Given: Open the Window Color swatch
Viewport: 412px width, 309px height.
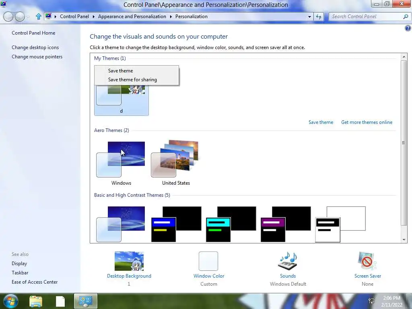Looking at the screenshot, I should pos(208,261).
